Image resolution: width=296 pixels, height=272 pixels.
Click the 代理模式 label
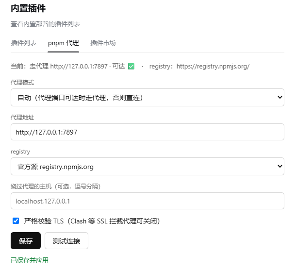[22, 83]
